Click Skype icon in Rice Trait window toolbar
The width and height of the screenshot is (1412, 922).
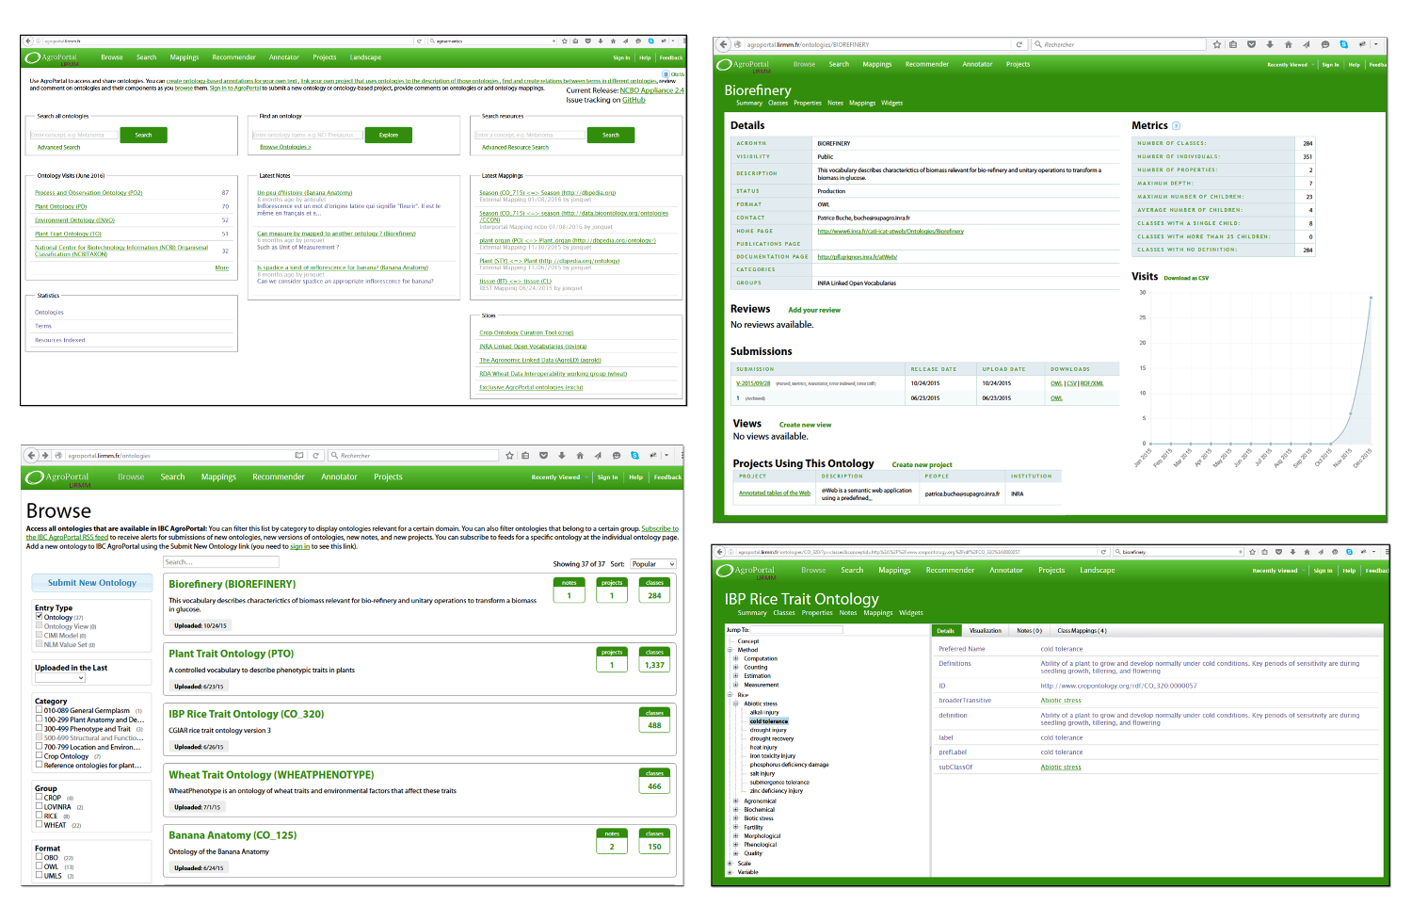pos(1349,552)
